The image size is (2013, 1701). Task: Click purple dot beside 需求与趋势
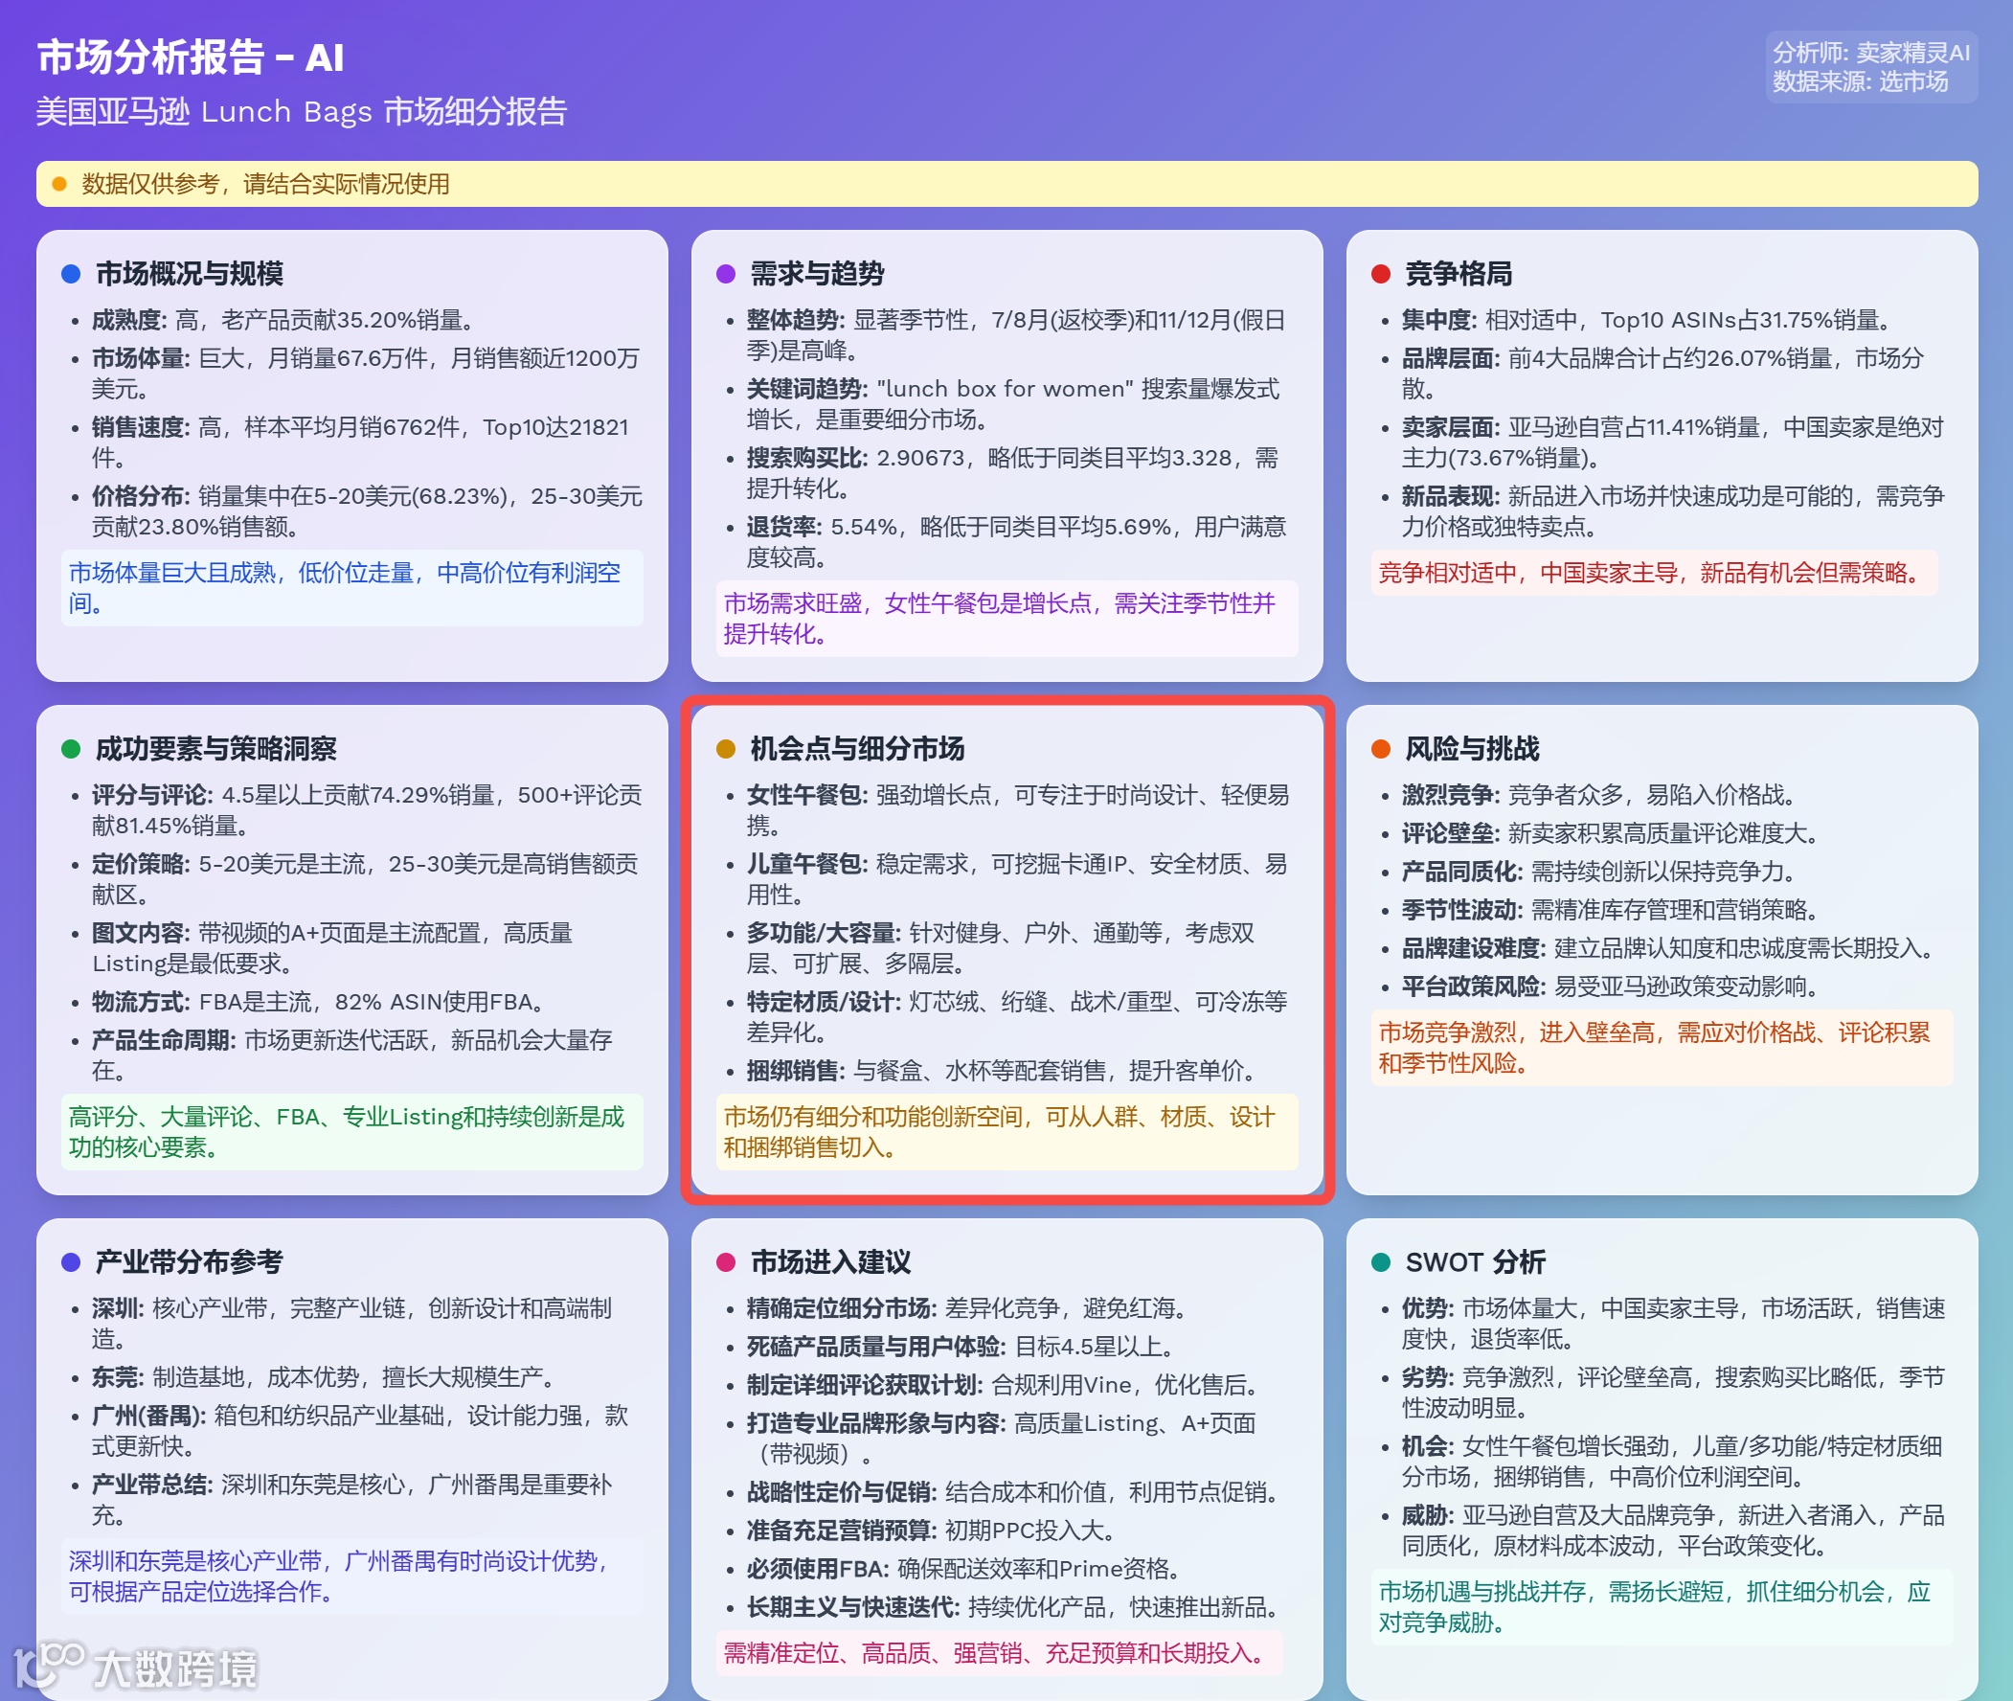[726, 274]
